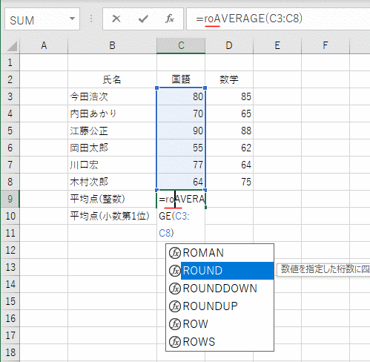Click cell labeled 平均点(小数第1位)

(x=113, y=216)
